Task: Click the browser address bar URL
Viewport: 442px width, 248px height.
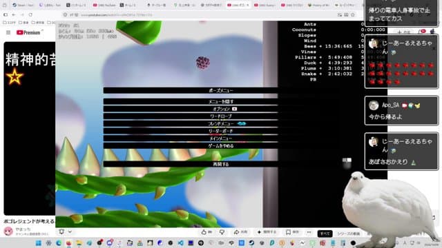Action: (117, 14)
